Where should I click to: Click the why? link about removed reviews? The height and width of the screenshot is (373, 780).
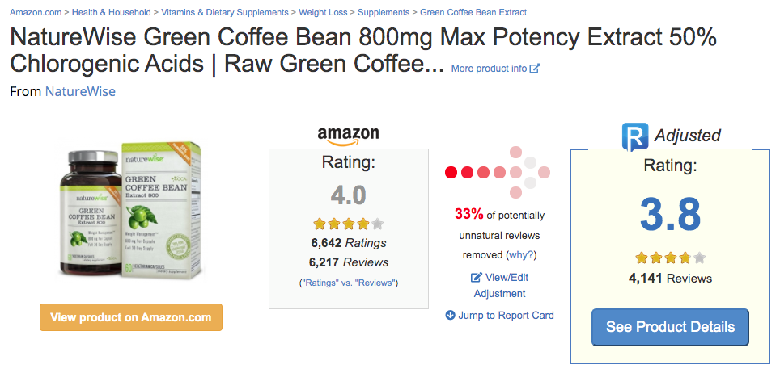[520, 255]
